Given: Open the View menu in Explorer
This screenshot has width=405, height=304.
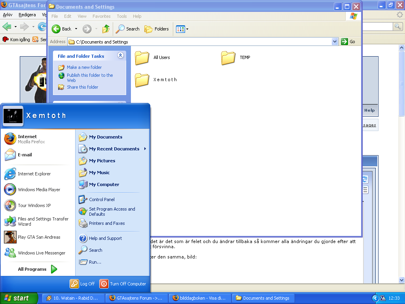Looking at the screenshot, I should 82,16.
